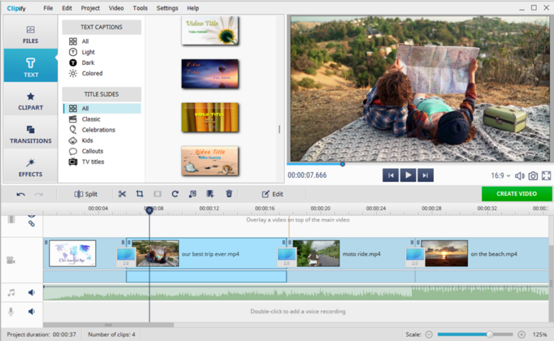Cut clip with scissors tool

(x=122, y=194)
